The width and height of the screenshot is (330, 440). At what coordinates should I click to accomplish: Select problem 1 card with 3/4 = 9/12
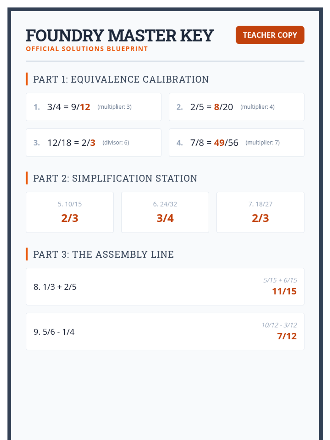pos(94,107)
